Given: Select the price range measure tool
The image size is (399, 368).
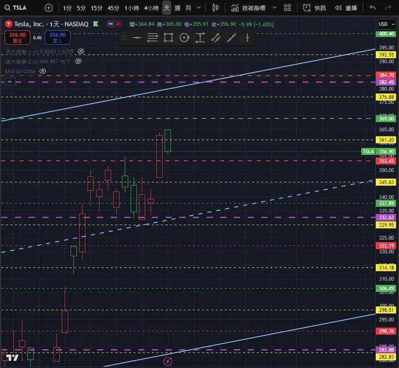Looking at the screenshot, I should pyautogui.click(x=200, y=38).
